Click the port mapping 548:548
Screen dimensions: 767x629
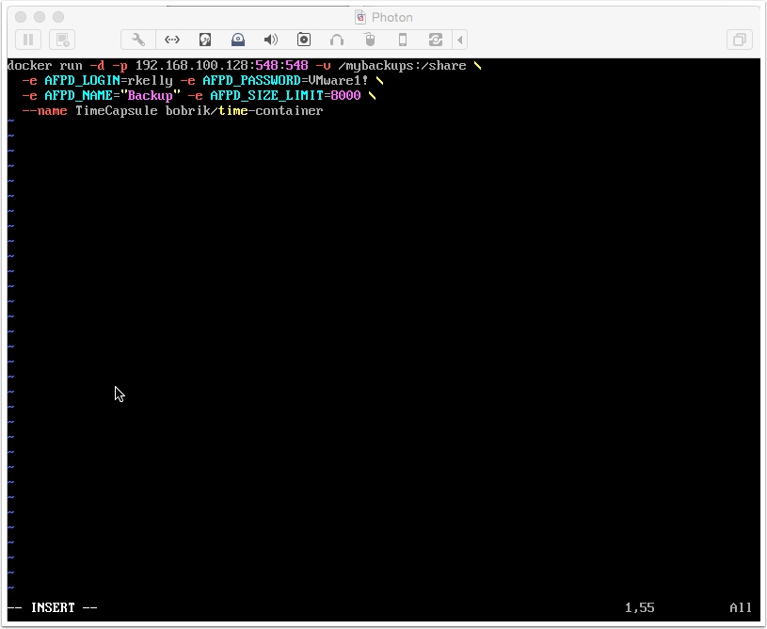tap(281, 66)
